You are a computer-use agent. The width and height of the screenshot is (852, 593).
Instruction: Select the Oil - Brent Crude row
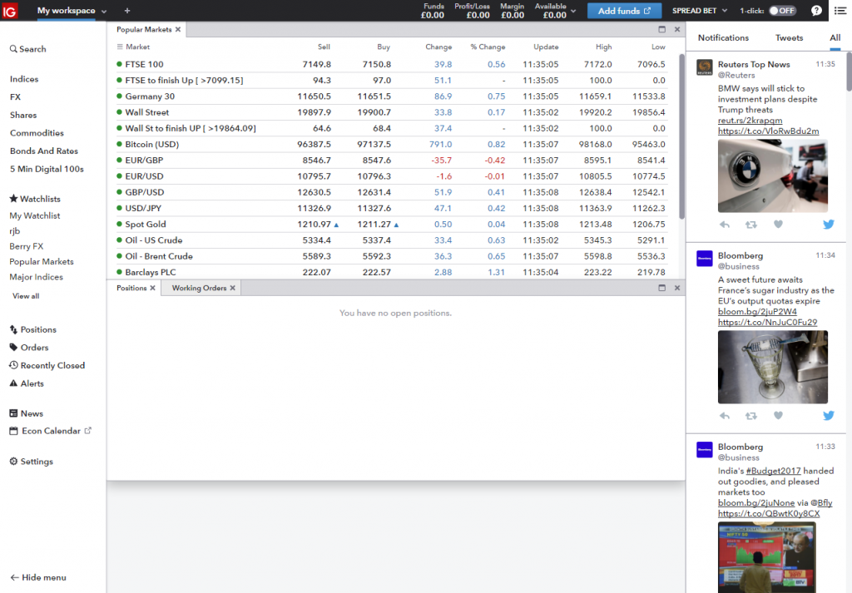(391, 256)
